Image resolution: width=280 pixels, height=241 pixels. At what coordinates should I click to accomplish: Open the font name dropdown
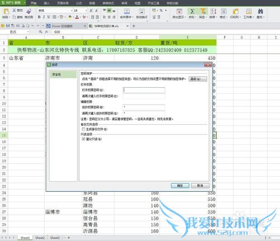(x=71, y=11)
